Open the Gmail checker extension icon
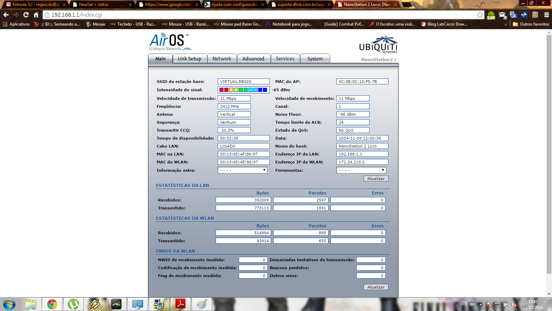This screenshot has height=311, width=552. [x=502, y=15]
